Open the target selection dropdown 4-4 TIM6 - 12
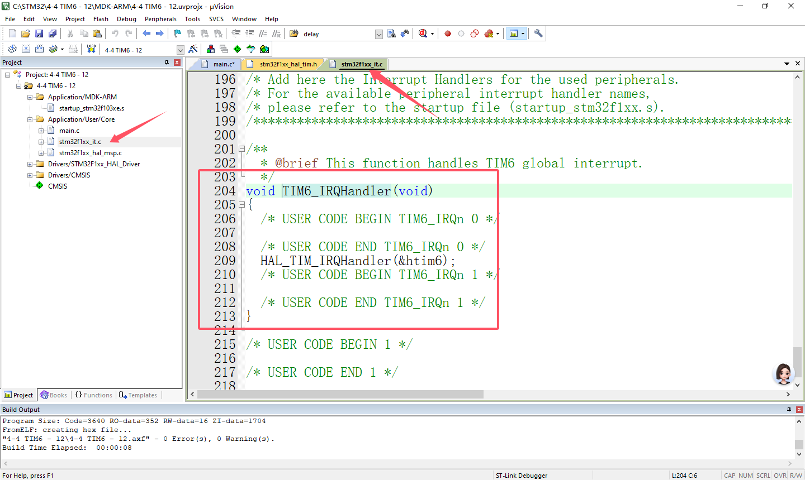The width and height of the screenshot is (805, 480). coord(180,50)
